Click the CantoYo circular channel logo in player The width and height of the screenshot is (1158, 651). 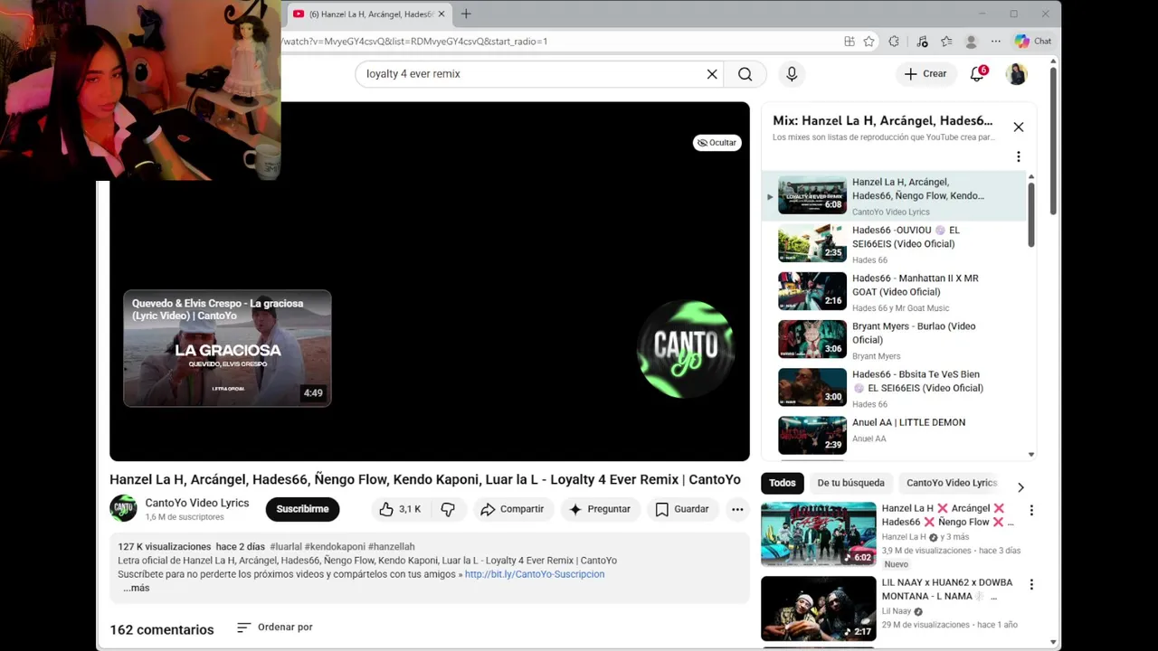[685, 349]
